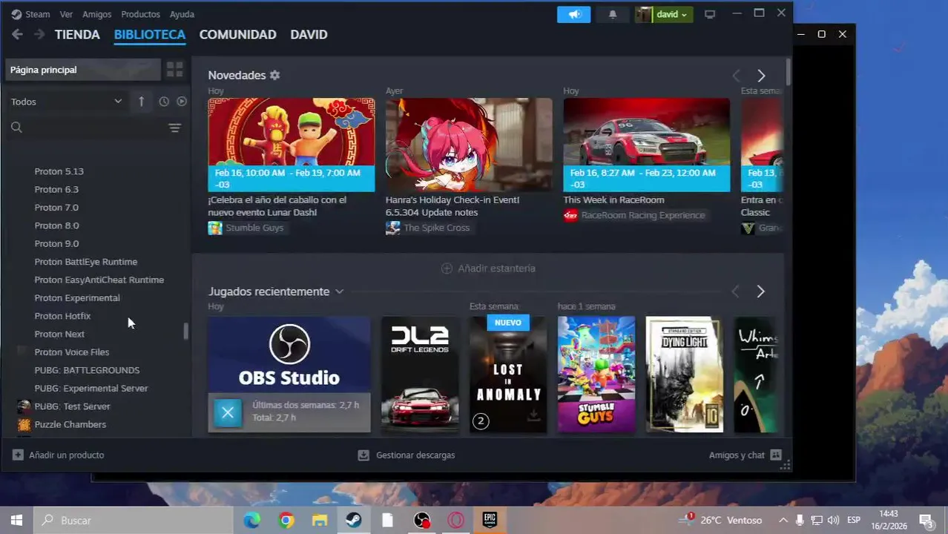The height and width of the screenshot is (534, 948).
Task: Open The Spike Cross icon under news
Action: tap(393, 228)
